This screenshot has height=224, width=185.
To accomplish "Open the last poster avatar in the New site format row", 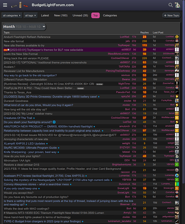I will click(x=177, y=41).
